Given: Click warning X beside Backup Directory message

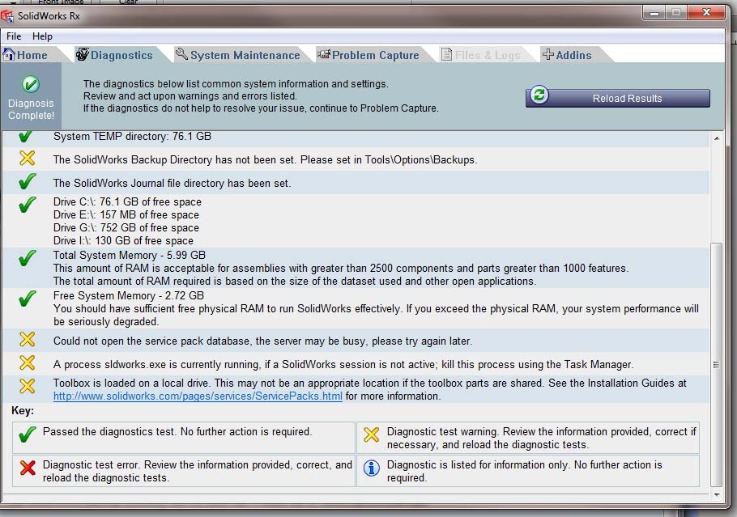Looking at the screenshot, I should 28,158.
